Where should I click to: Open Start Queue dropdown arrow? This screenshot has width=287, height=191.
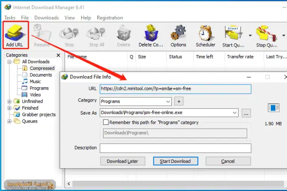click(250, 35)
